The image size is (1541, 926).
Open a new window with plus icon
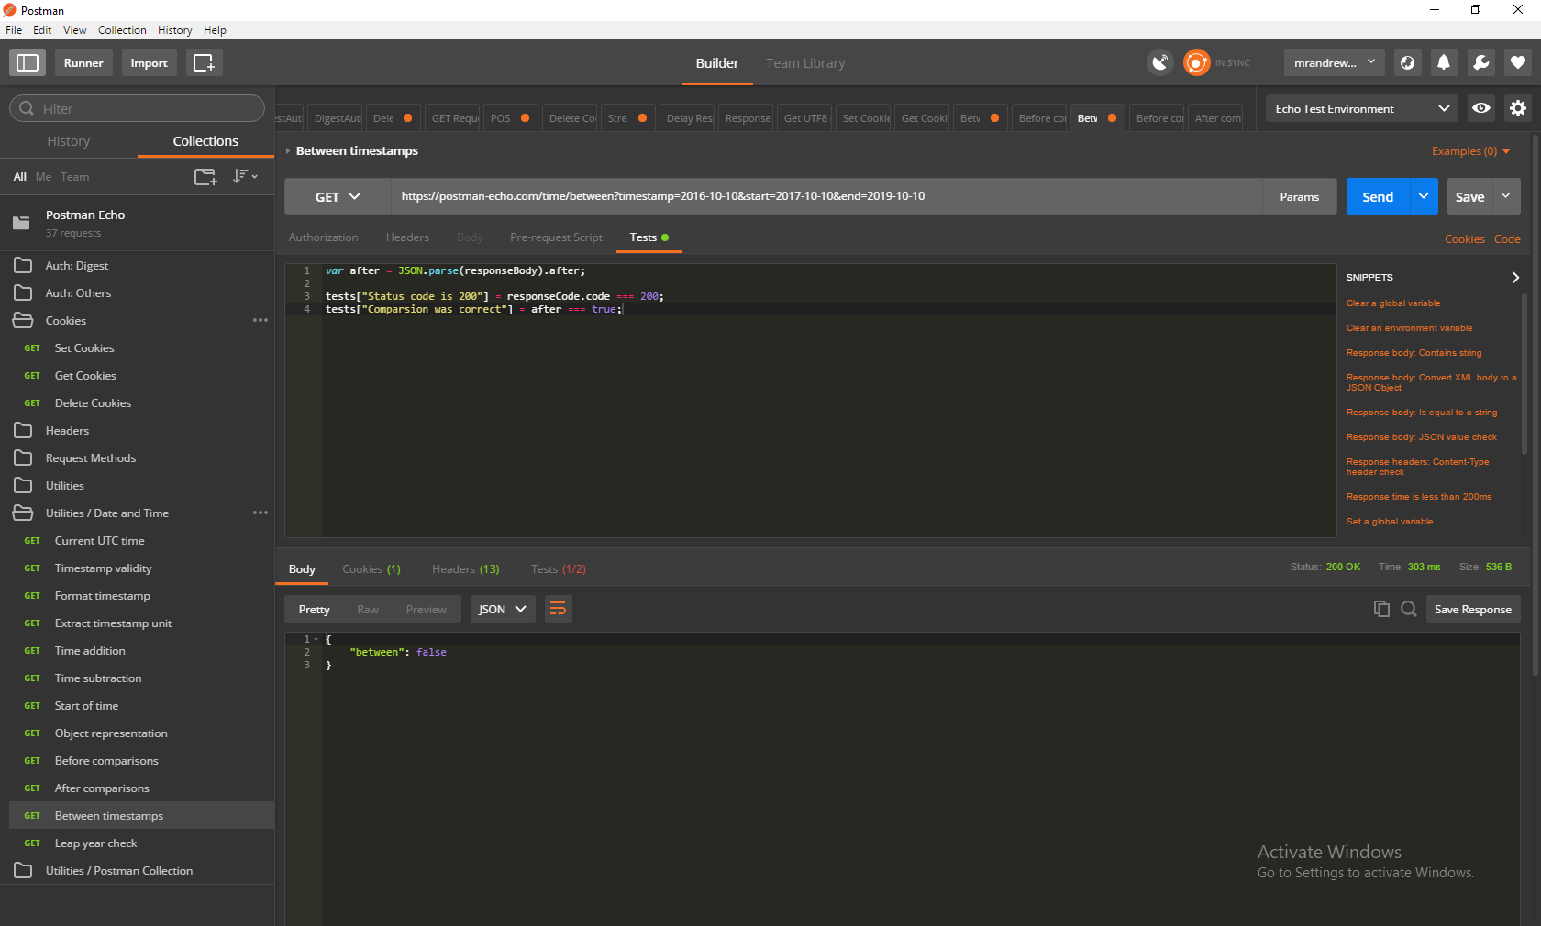pyautogui.click(x=204, y=62)
